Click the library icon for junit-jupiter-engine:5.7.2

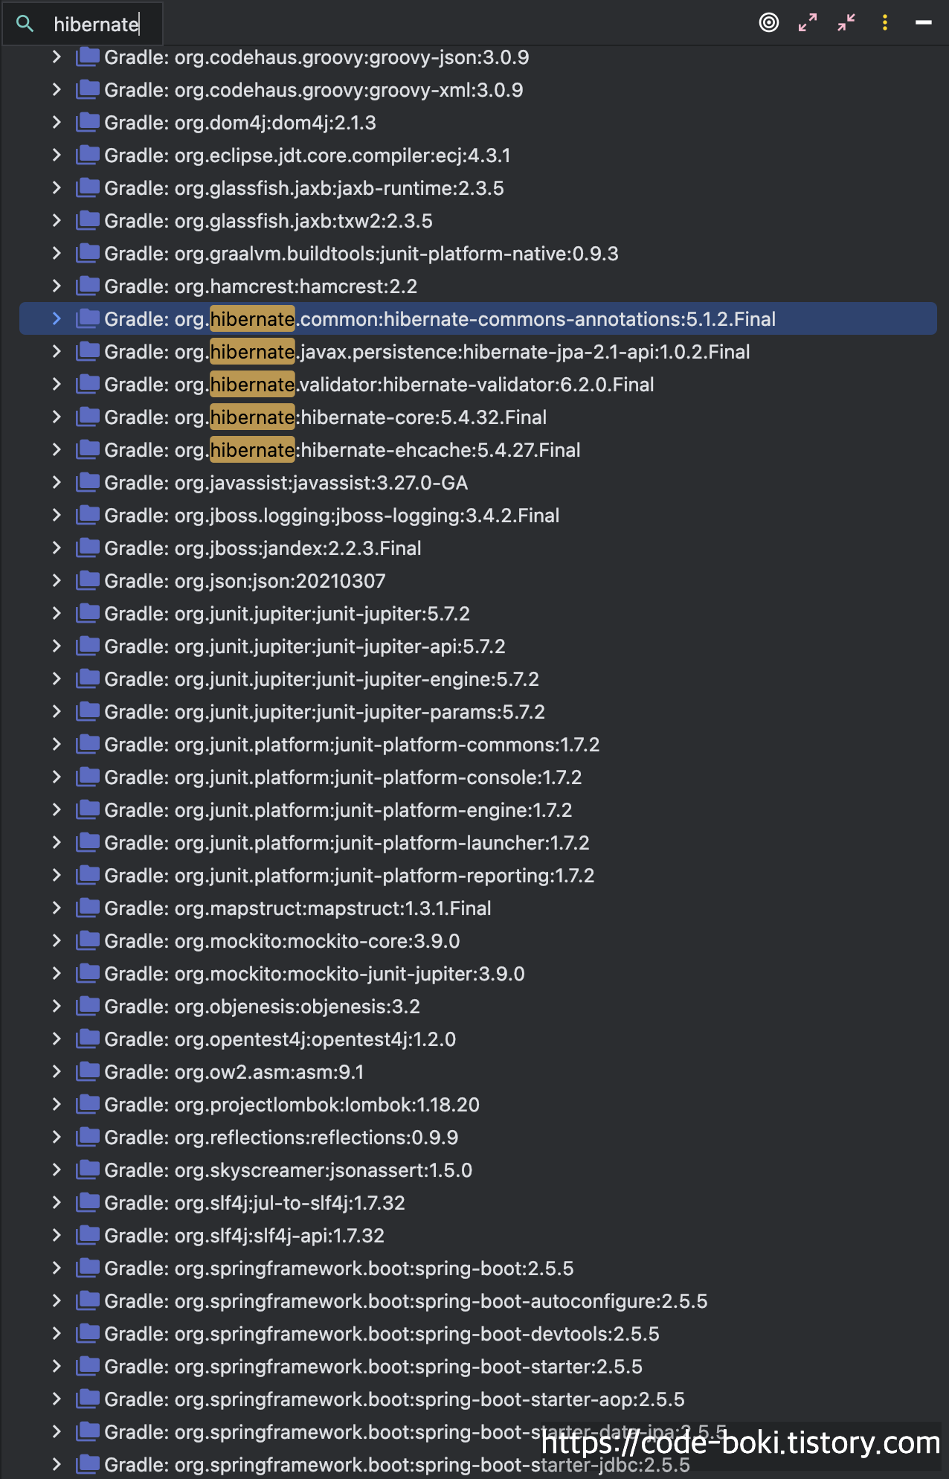pyautogui.click(x=88, y=678)
